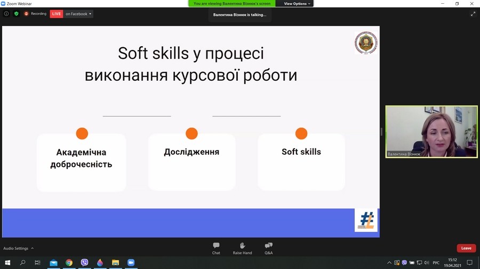Click 'Валентина Візнюк is talking...' banner
Viewport: 480px width, 269px height.
coord(239,15)
